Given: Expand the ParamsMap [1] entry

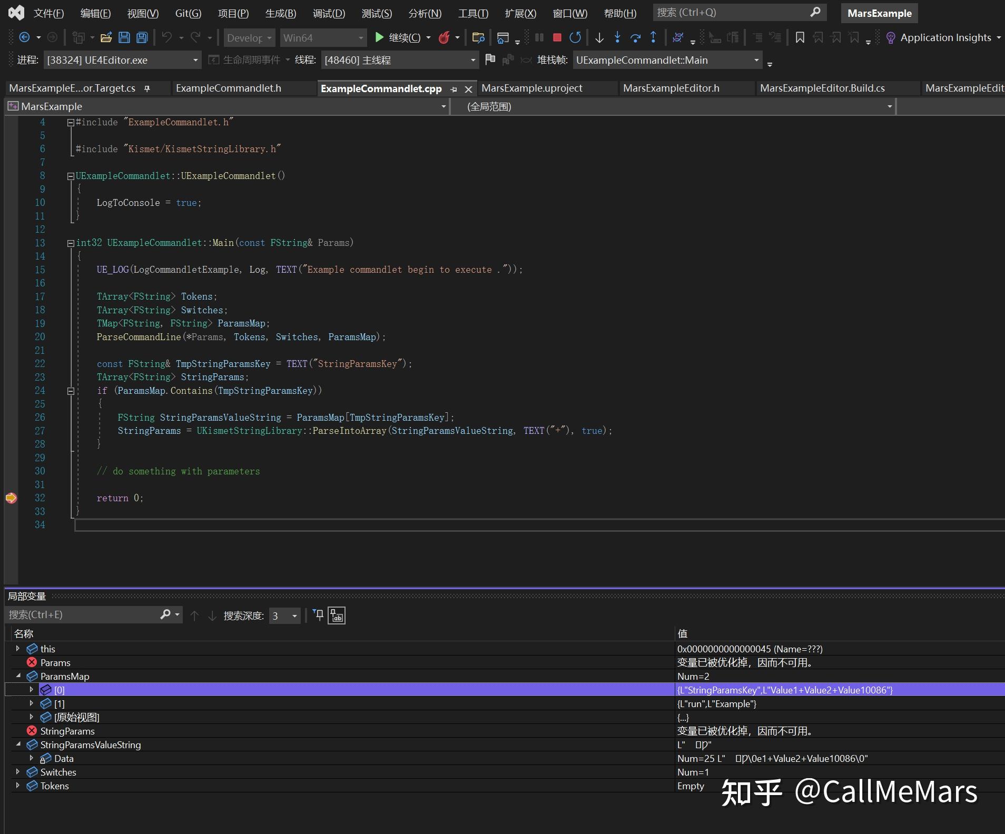Looking at the screenshot, I should click(x=32, y=703).
